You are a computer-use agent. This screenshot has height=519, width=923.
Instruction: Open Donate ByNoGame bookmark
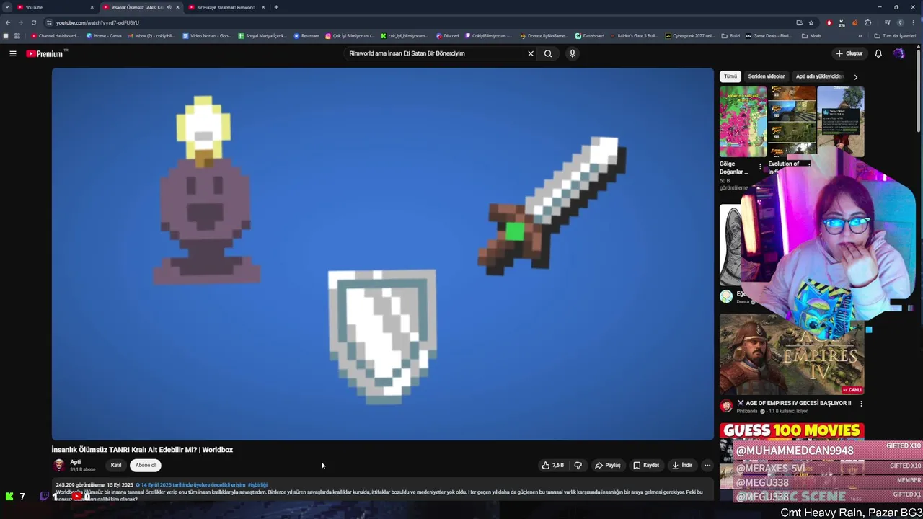coord(544,36)
